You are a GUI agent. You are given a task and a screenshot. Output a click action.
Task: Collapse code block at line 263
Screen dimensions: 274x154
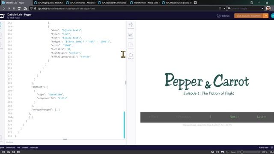click(13, 27)
